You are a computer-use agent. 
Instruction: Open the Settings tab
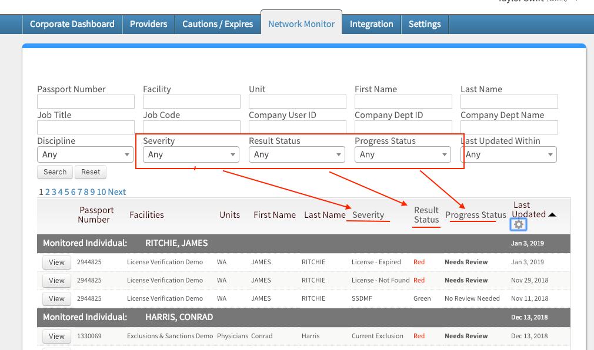tap(425, 24)
